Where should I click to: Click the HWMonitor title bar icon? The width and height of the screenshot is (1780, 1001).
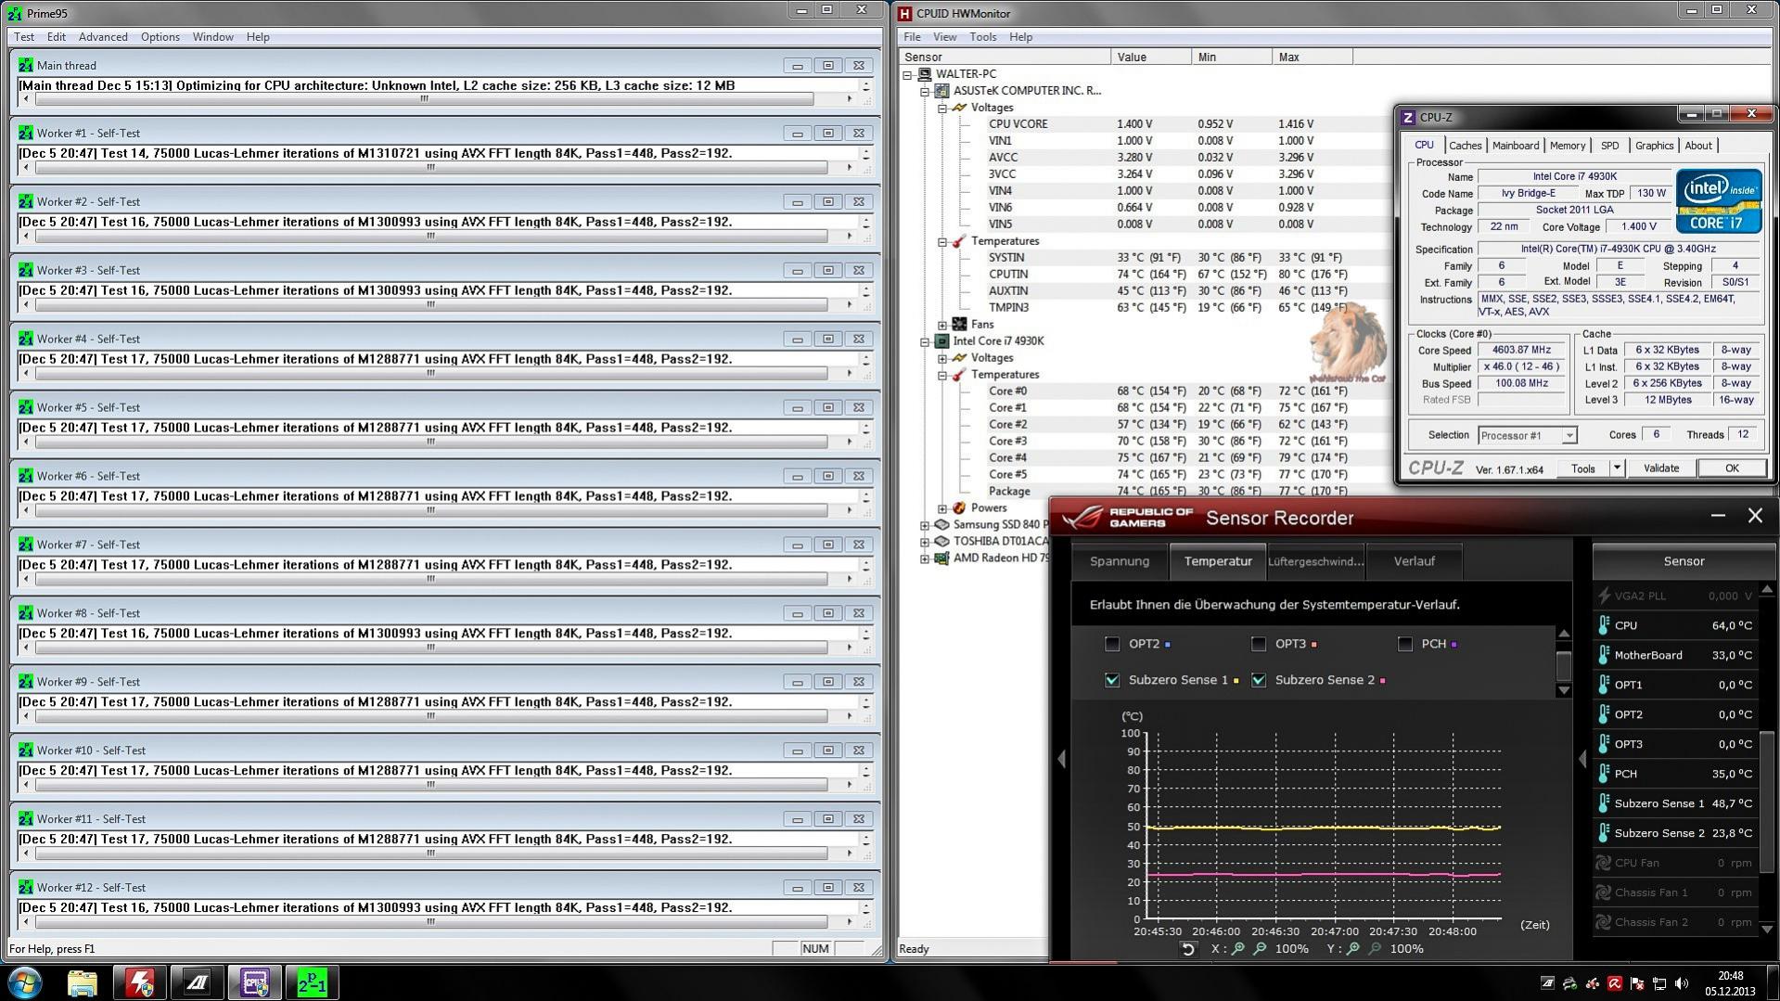[905, 13]
